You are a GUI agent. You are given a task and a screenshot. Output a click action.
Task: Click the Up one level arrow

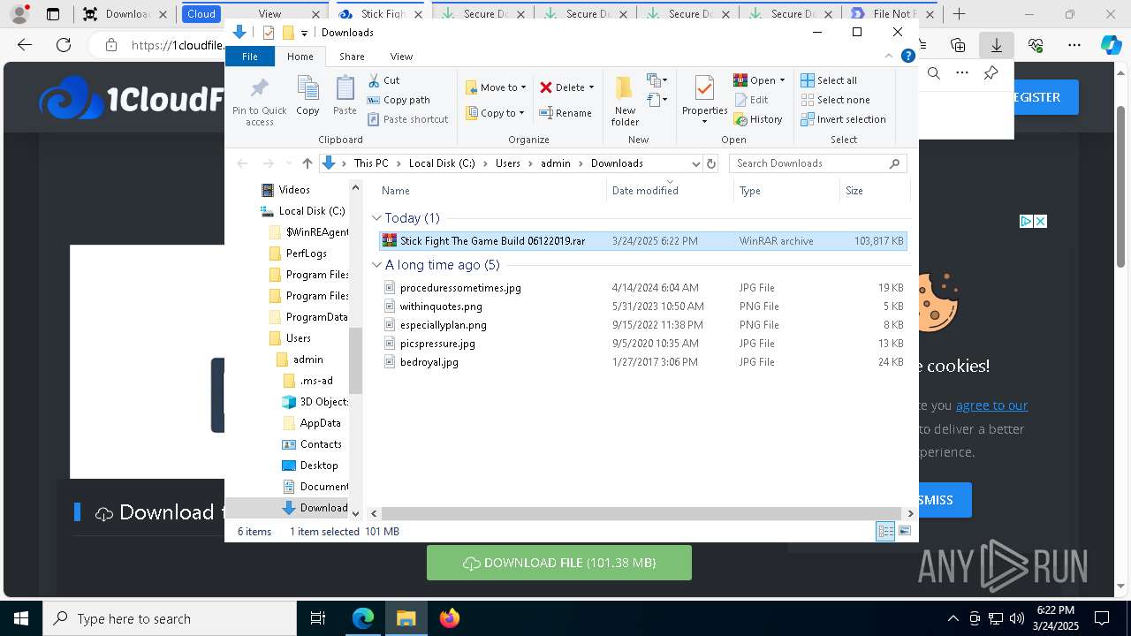pos(307,163)
